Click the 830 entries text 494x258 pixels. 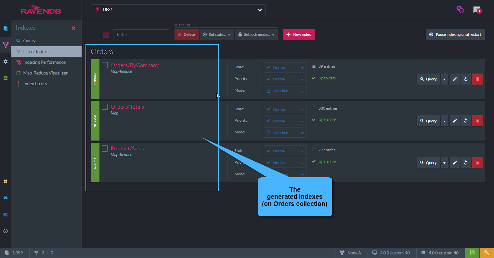328,108
